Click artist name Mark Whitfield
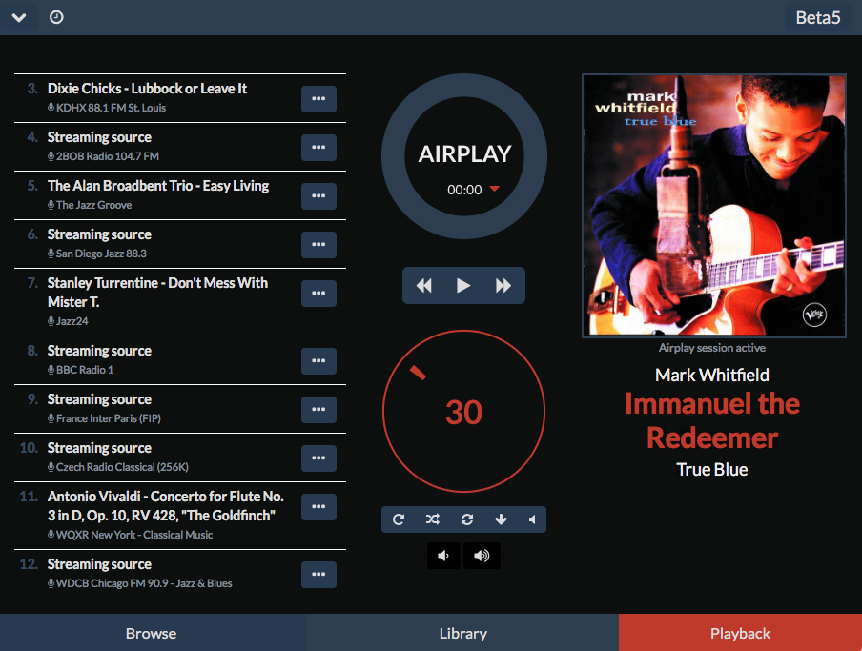 [712, 376]
